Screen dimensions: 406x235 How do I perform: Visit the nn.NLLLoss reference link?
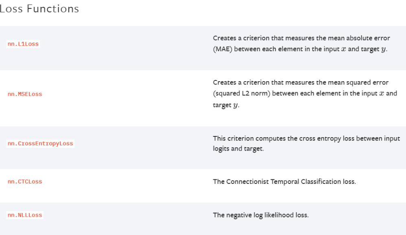[25, 215]
